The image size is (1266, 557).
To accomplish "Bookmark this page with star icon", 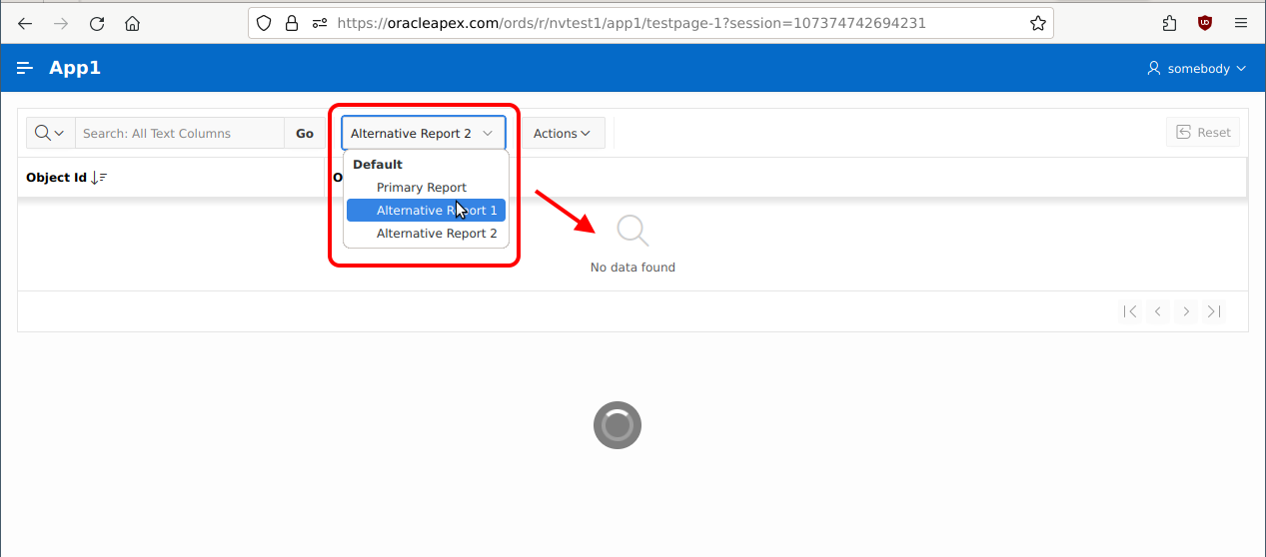I will click(1037, 23).
